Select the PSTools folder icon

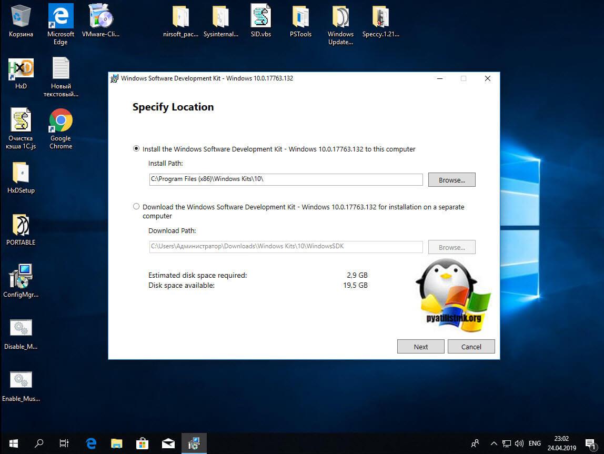click(x=300, y=21)
